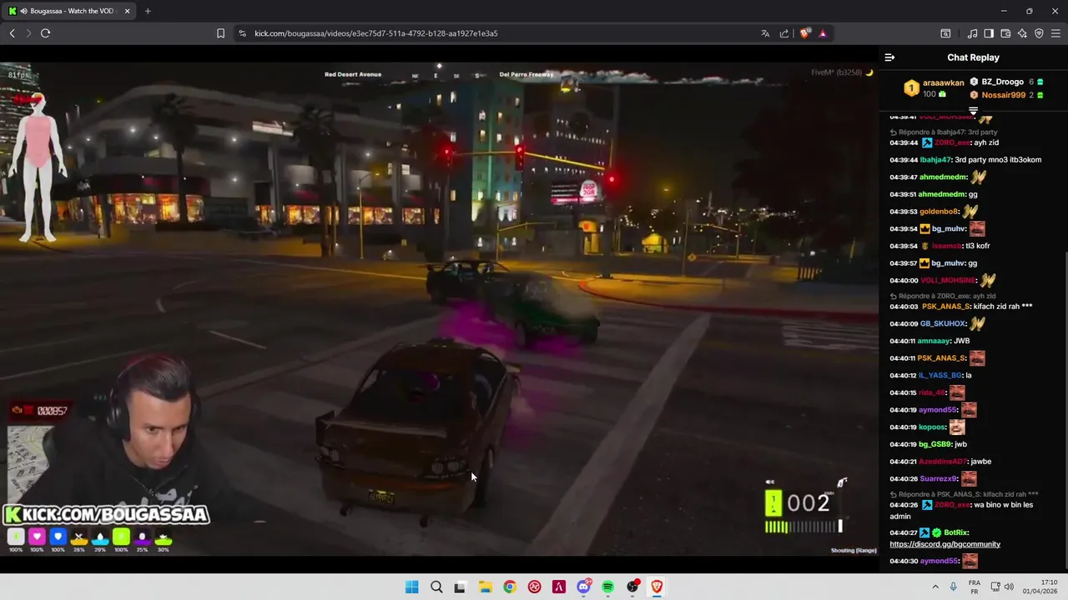The height and width of the screenshot is (600, 1068).
Task: Click kopoos username in chat
Action: (x=932, y=427)
